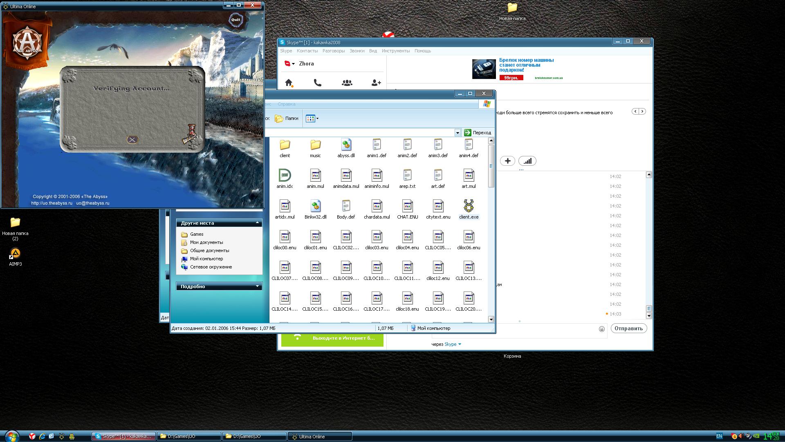
Task: Select the music folder
Action: point(315,148)
